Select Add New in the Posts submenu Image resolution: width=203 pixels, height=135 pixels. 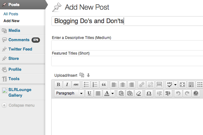coord(11,21)
